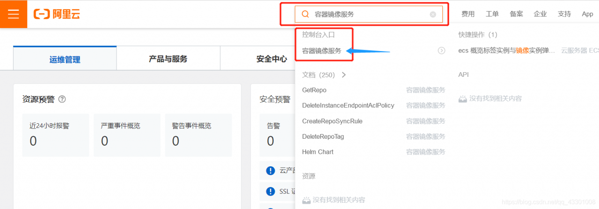Screen dimensions: 599x209
Task: Click 容器镜像服务 label next to GetRepo
Action: 426,90
